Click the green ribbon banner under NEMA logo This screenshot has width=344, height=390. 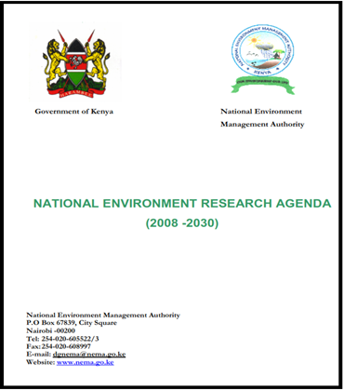click(x=263, y=84)
